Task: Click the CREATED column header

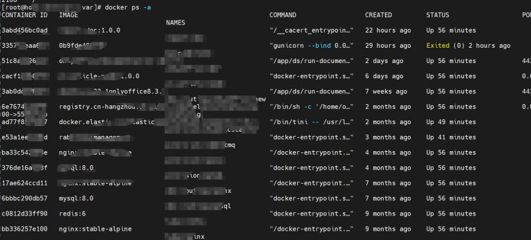Action: coord(378,15)
